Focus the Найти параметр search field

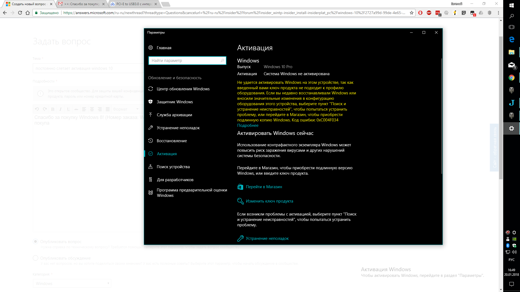coord(187,60)
